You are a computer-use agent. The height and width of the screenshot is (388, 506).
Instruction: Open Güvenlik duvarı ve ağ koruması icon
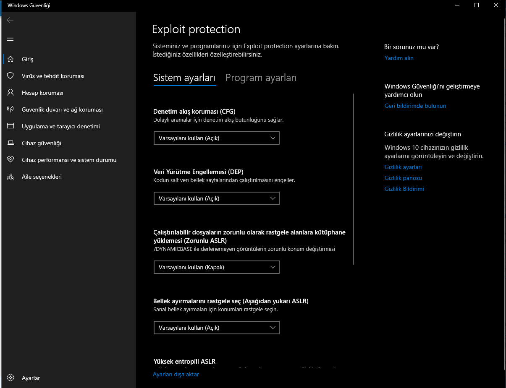10,109
